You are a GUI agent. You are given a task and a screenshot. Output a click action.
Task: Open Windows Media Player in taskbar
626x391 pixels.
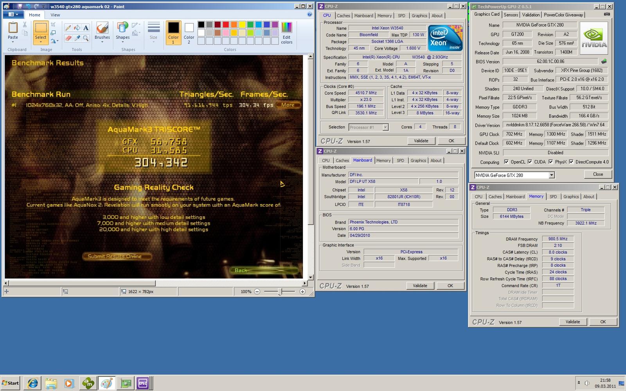point(69,383)
